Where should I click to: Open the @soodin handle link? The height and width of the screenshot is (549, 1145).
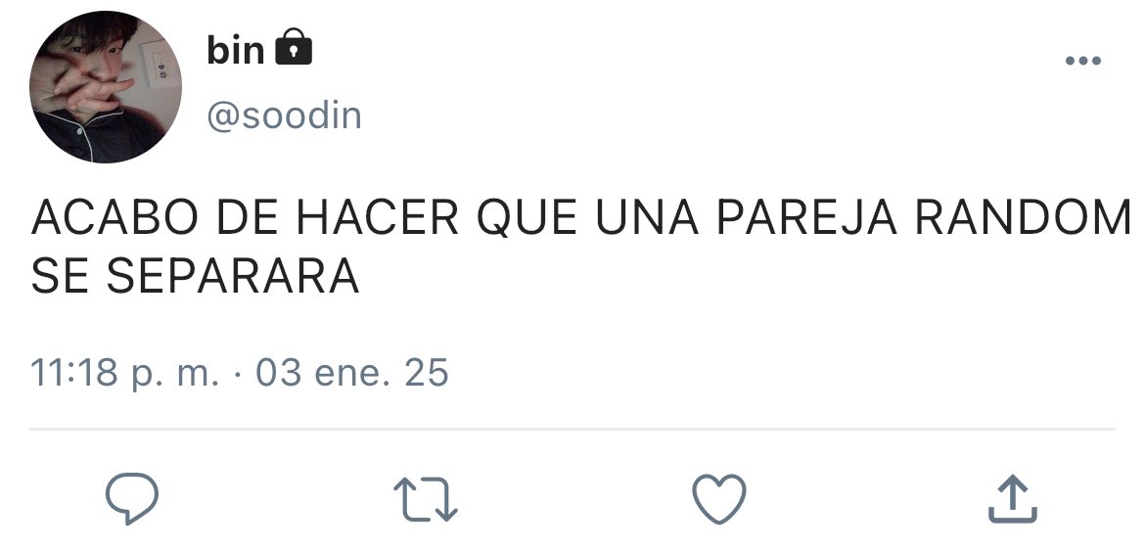pyautogui.click(x=284, y=115)
